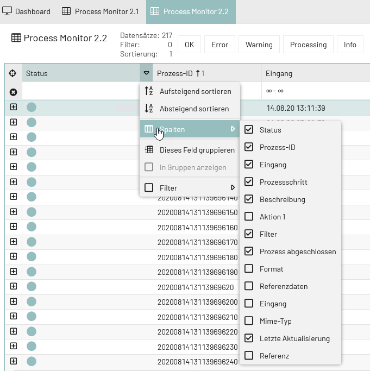Click the ascending sort A-Z icon

(x=149, y=91)
